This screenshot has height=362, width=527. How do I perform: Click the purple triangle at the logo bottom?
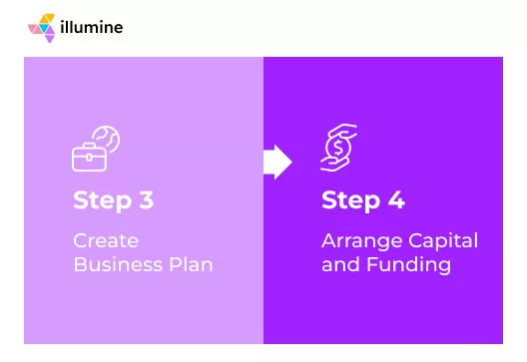click(x=50, y=37)
